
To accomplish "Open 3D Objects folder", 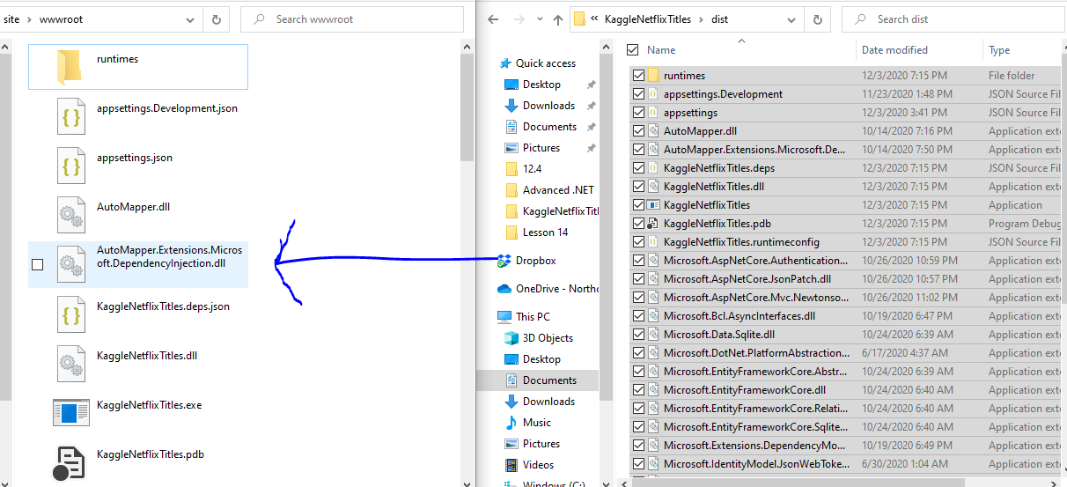I will click(548, 338).
